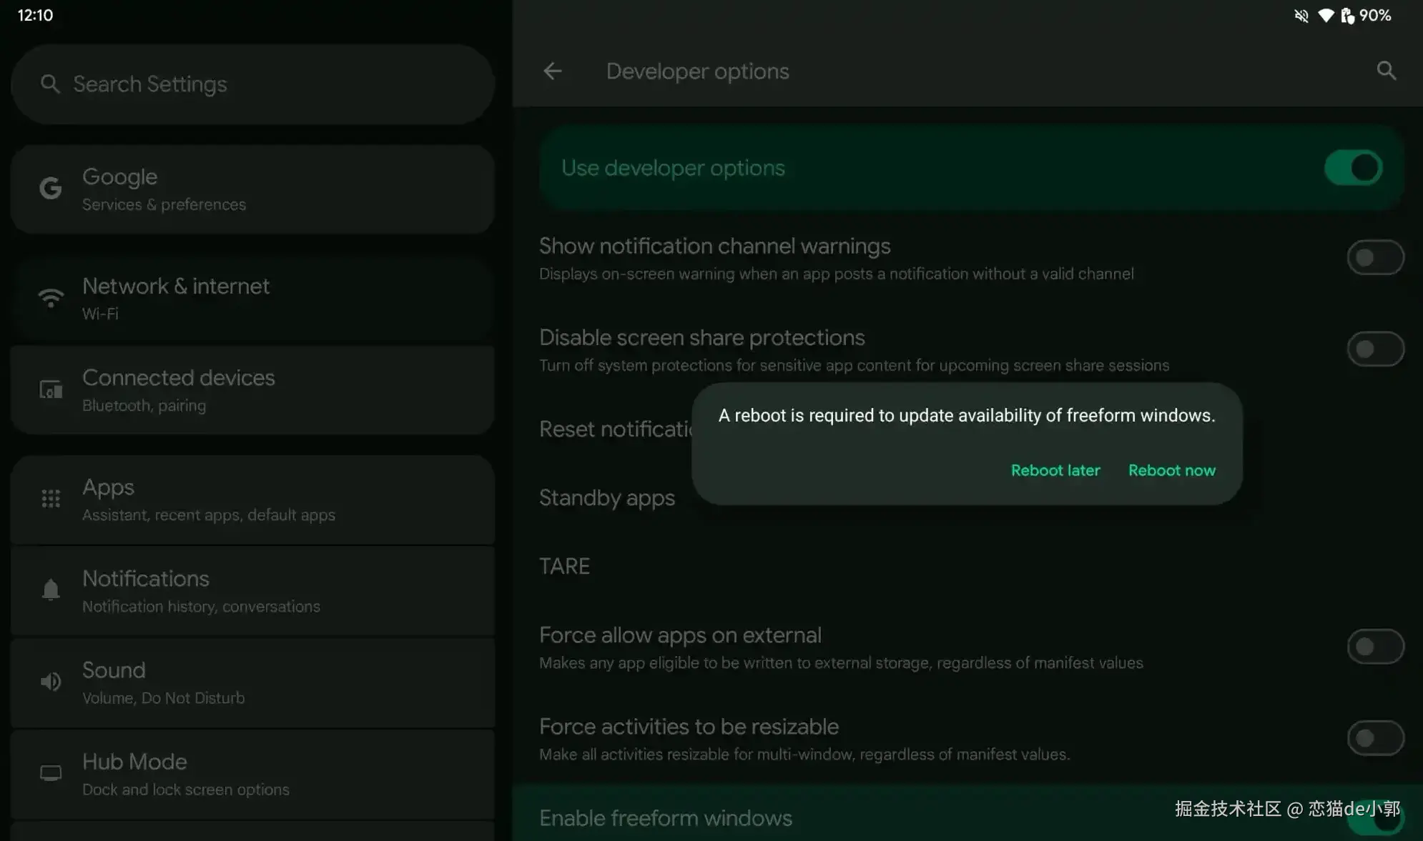Click the Apps grid icon
The height and width of the screenshot is (841, 1423).
[51, 499]
